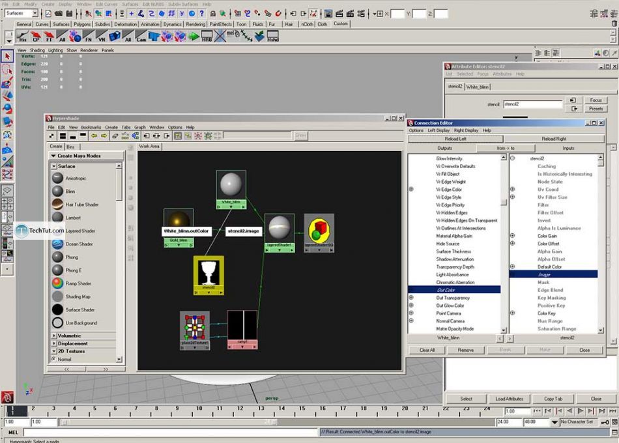
Task: Click Clear All in Connection Editor
Action: 427,350
